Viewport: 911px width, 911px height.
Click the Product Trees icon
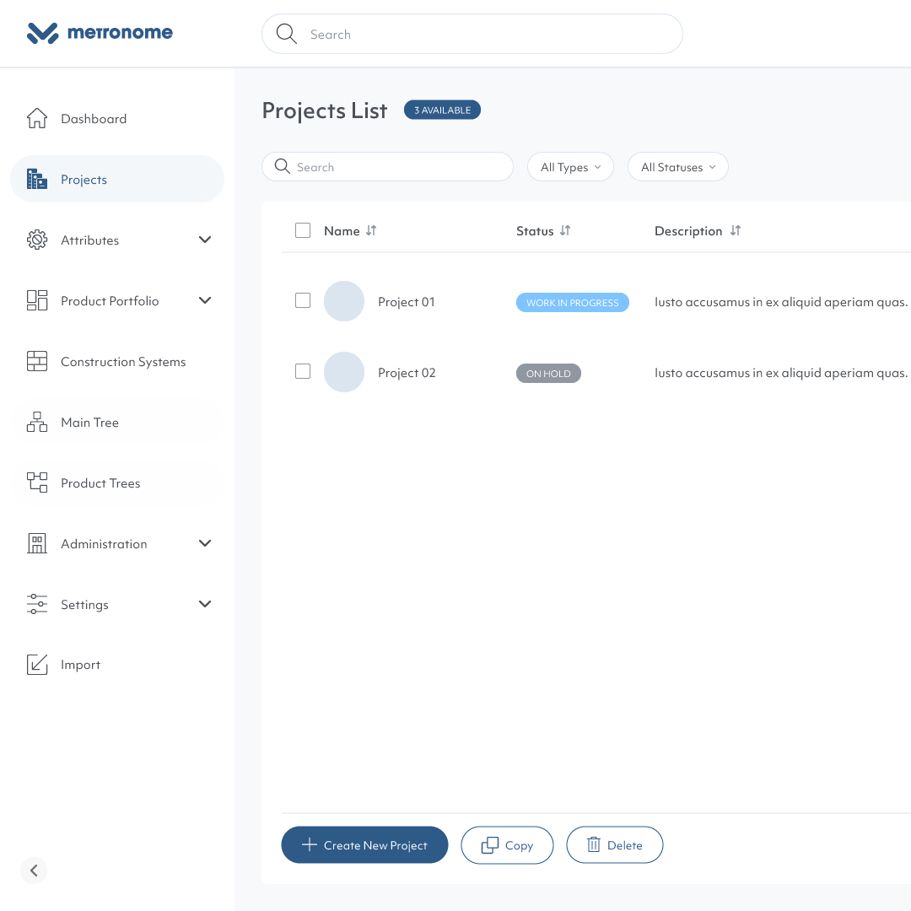(x=37, y=483)
